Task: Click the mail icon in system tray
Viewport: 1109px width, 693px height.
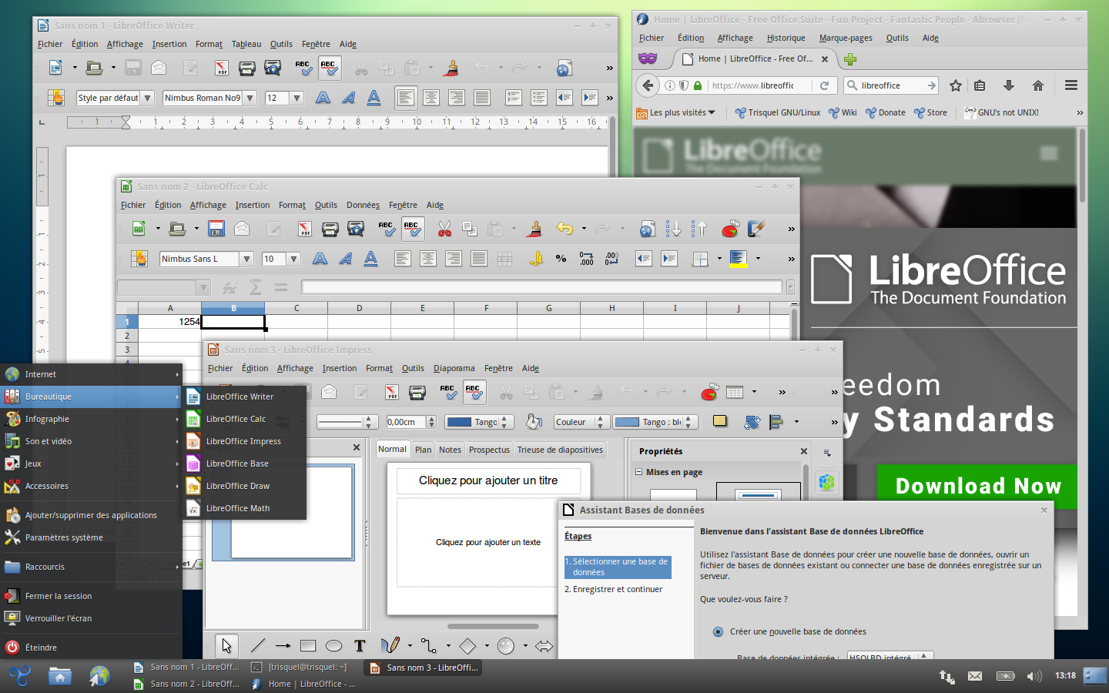Action: click(x=975, y=676)
